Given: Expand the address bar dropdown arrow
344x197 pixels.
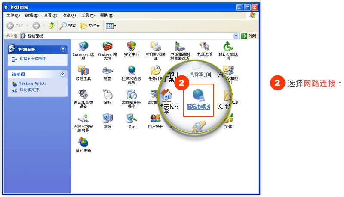Looking at the screenshot, I should [236, 36].
